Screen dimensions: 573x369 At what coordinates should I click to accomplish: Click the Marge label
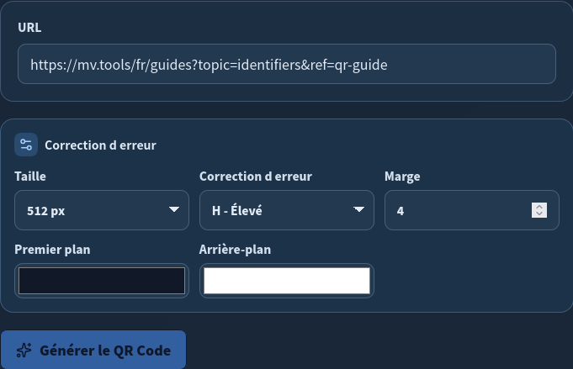(x=402, y=177)
